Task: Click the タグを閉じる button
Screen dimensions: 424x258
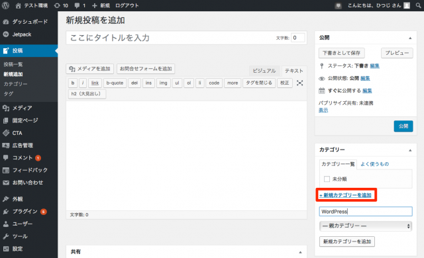Action: pyautogui.click(x=259, y=83)
